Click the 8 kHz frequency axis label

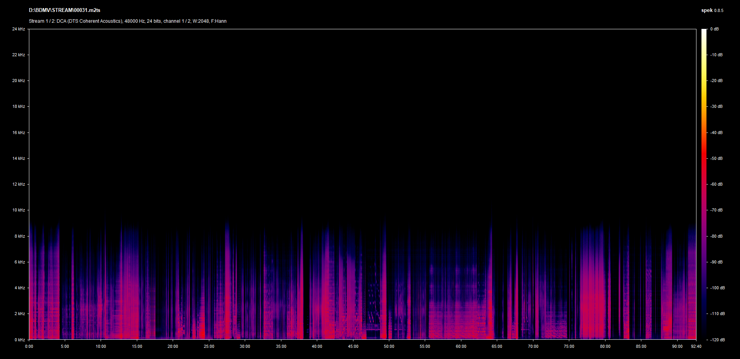(x=20, y=237)
